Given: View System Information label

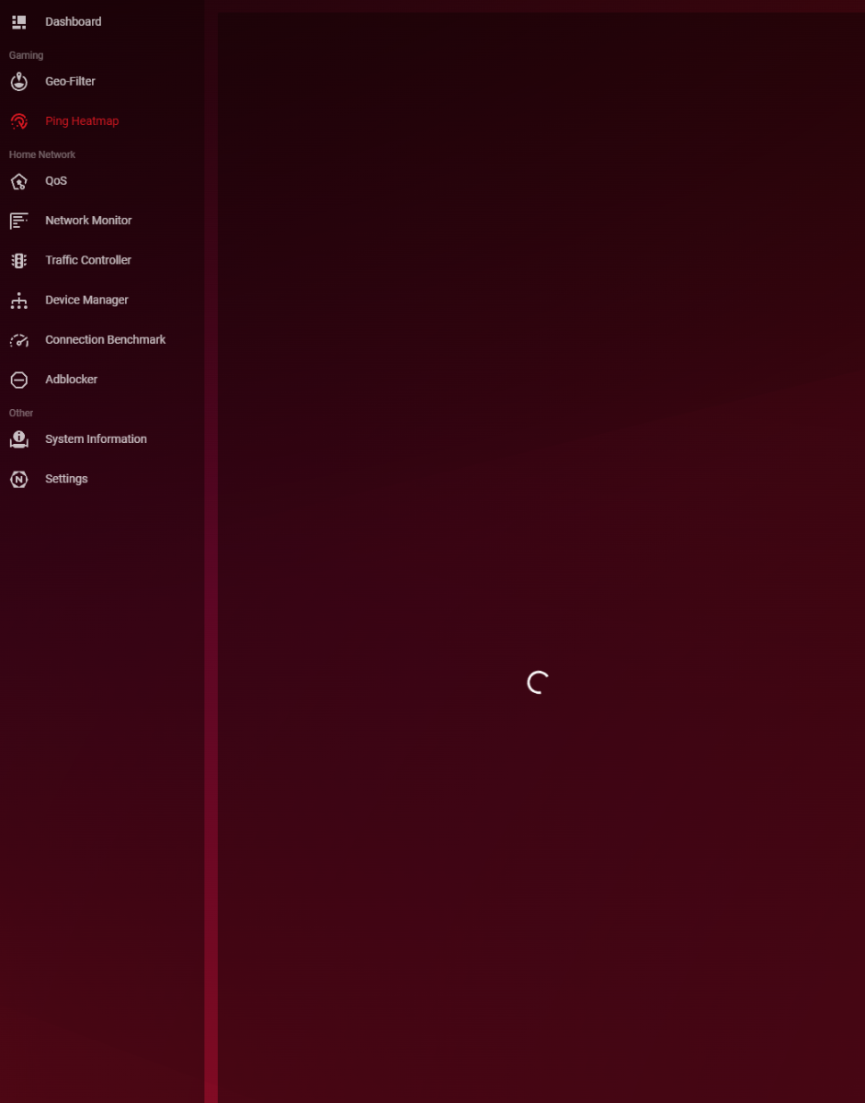Looking at the screenshot, I should [x=96, y=438].
